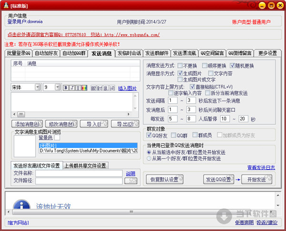Switch to the 自动加好友 tab
Screen dimensions: 286x231
[46, 53]
